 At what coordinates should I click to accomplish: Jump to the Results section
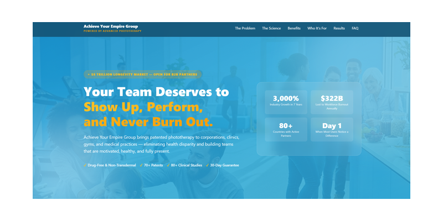pyautogui.click(x=339, y=28)
